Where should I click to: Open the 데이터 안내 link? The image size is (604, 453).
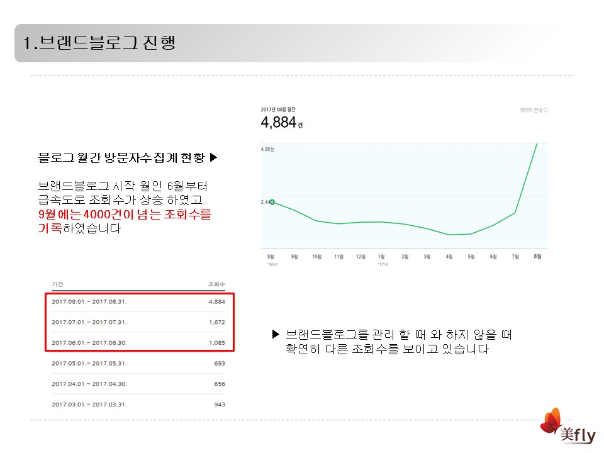(x=530, y=110)
